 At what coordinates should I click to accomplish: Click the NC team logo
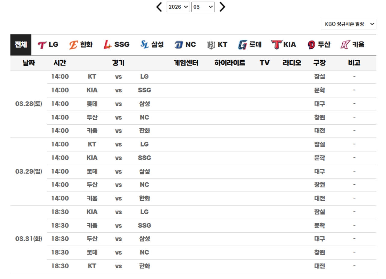pos(179,45)
